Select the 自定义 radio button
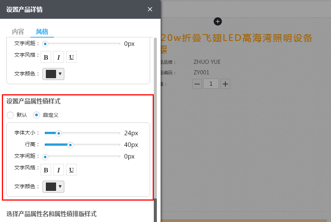331x222 pixels. (x=36, y=115)
